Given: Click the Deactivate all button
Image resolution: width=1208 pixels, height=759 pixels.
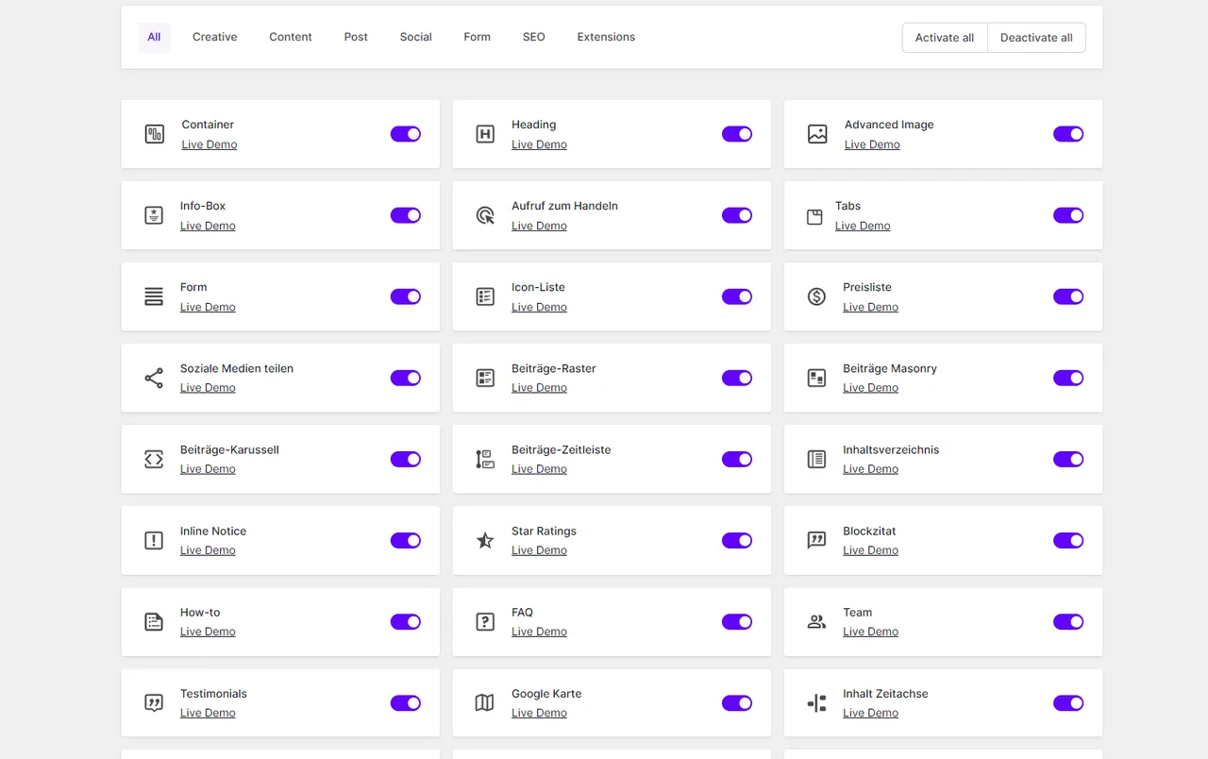Looking at the screenshot, I should coord(1036,38).
